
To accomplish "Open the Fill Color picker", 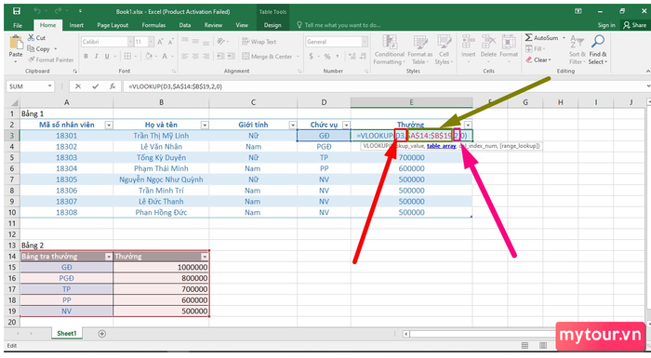I will pos(148,57).
